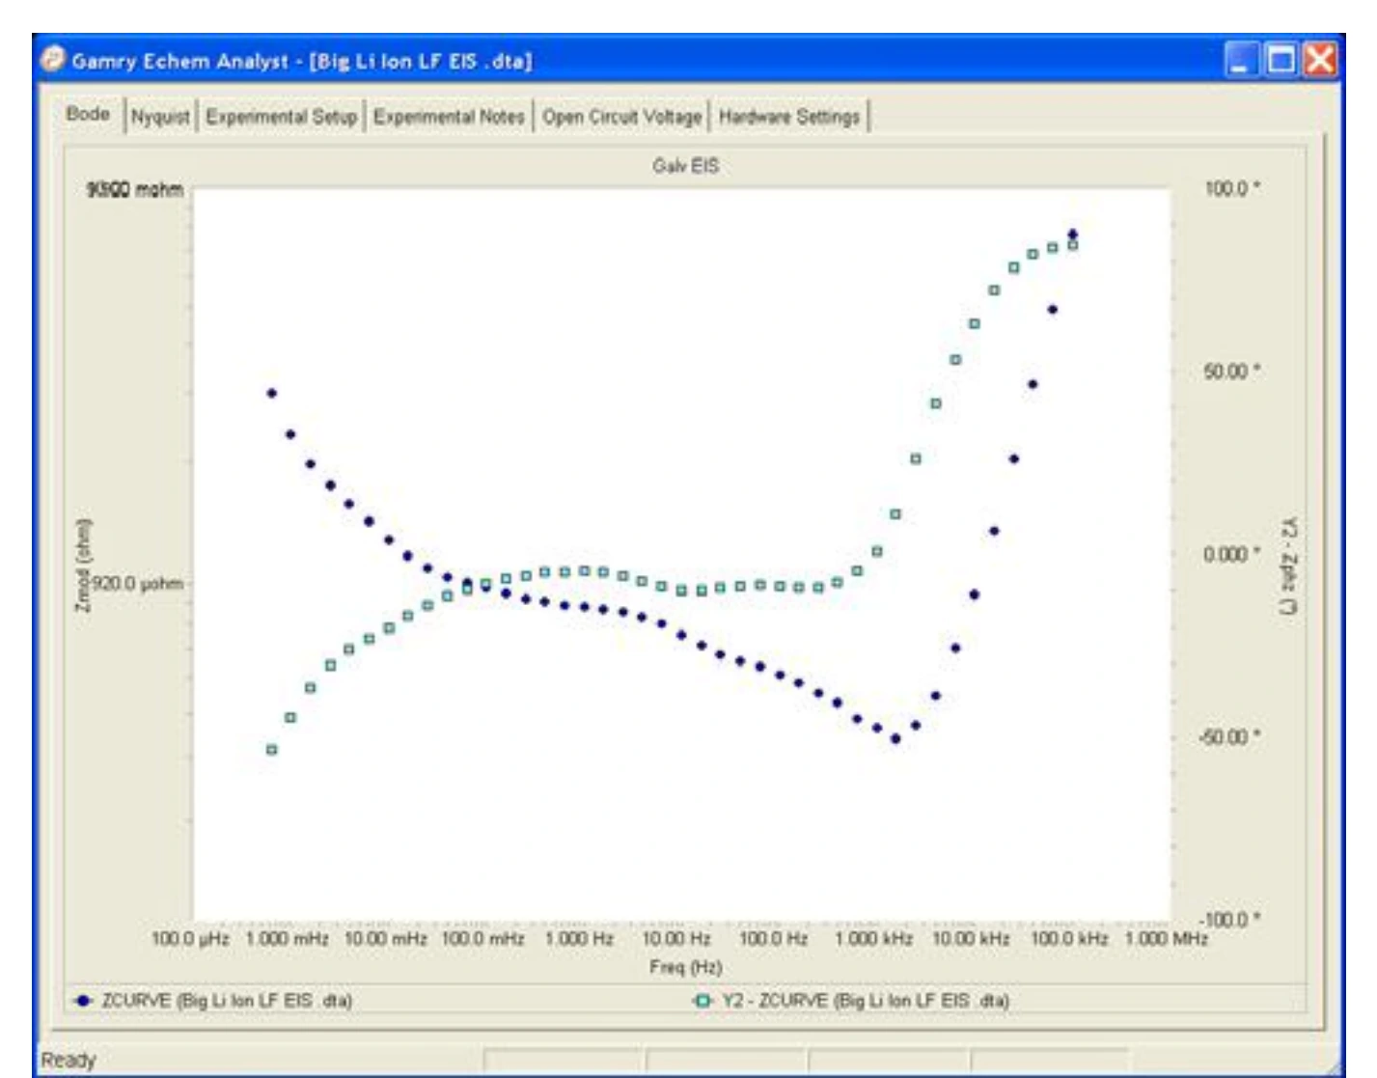Viewport: 1377px width, 1078px height.
Task: Click the '0.000 °' phase axis value
Action: (x=1231, y=554)
